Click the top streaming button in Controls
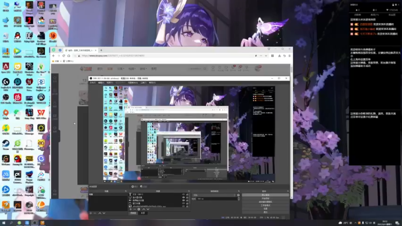This screenshot has width=402, height=226. click(x=265, y=195)
